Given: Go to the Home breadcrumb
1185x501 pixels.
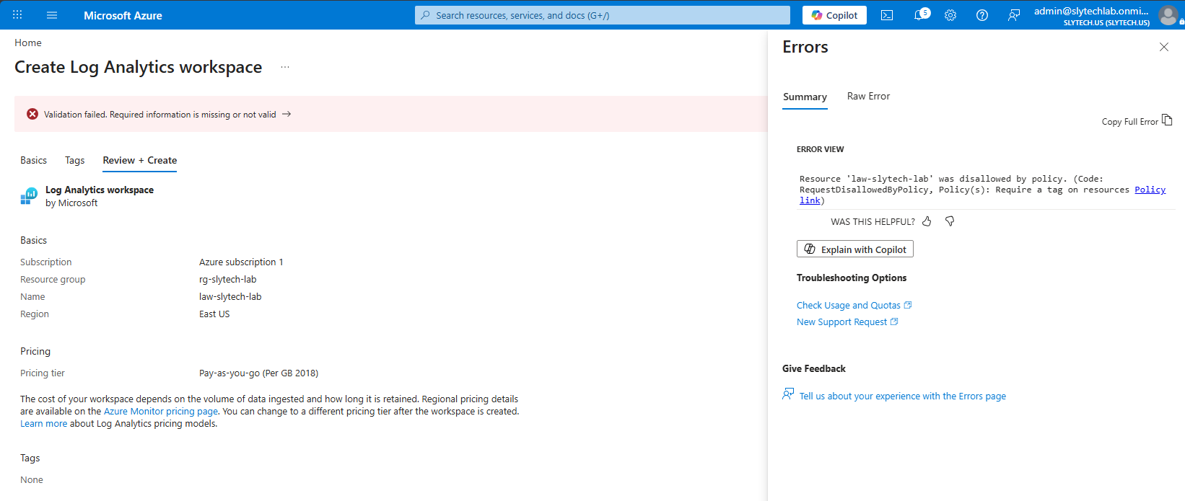Looking at the screenshot, I should click(x=28, y=43).
